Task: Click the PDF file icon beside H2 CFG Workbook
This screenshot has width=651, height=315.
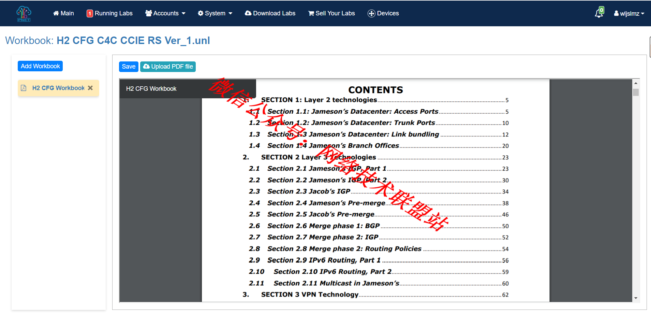Action: pos(24,88)
